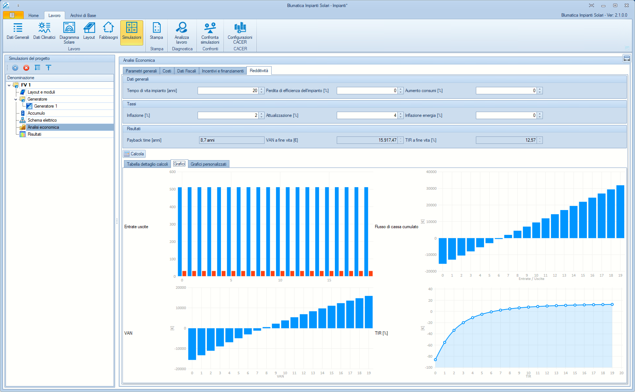Select Risultati in the simulation tree
The image size is (635, 392).
point(34,134)
